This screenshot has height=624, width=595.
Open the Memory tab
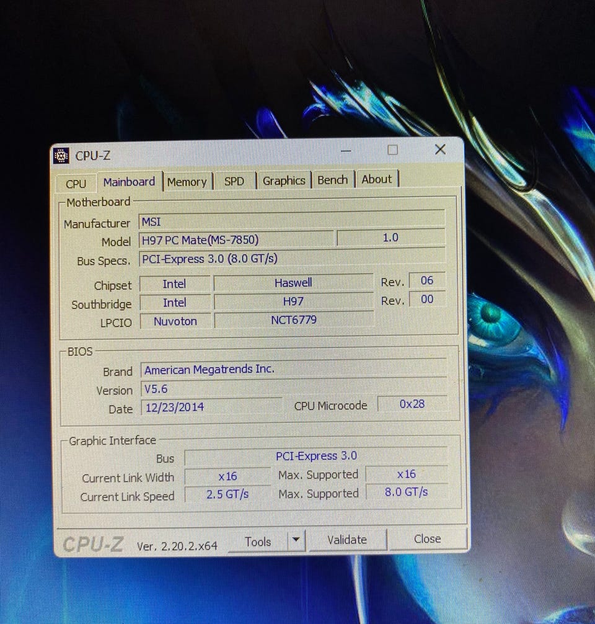pos(187,182)
